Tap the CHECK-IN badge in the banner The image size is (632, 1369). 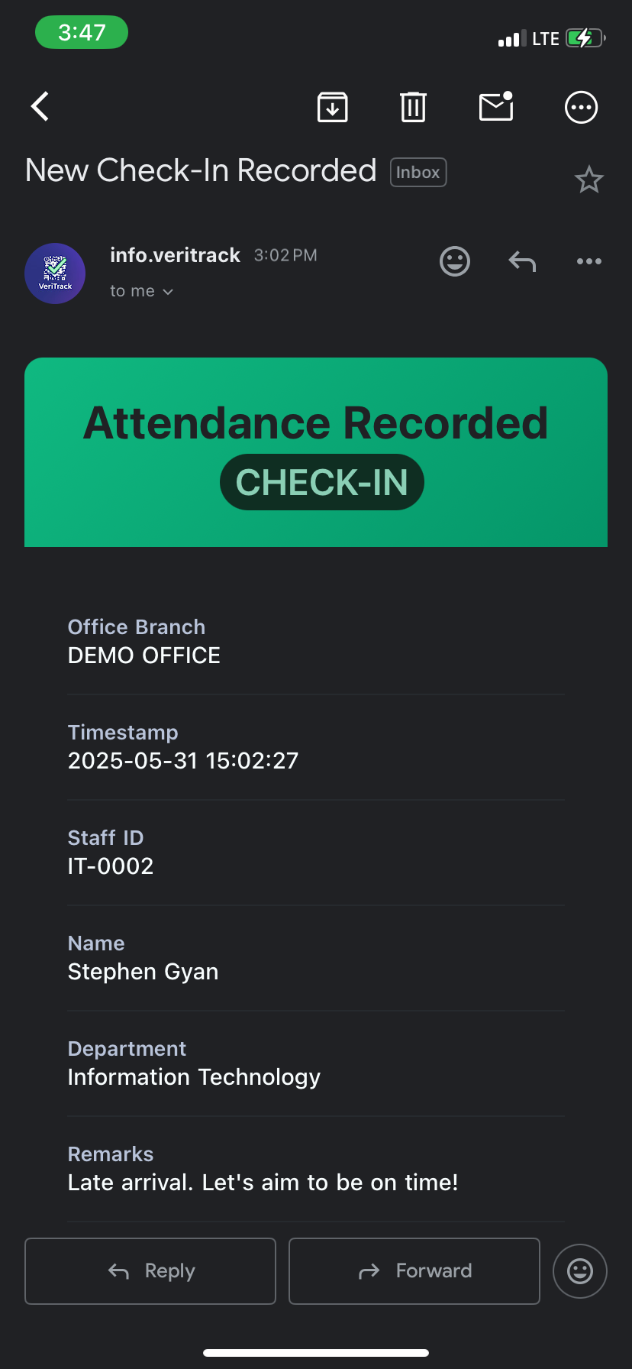[322, 482]
